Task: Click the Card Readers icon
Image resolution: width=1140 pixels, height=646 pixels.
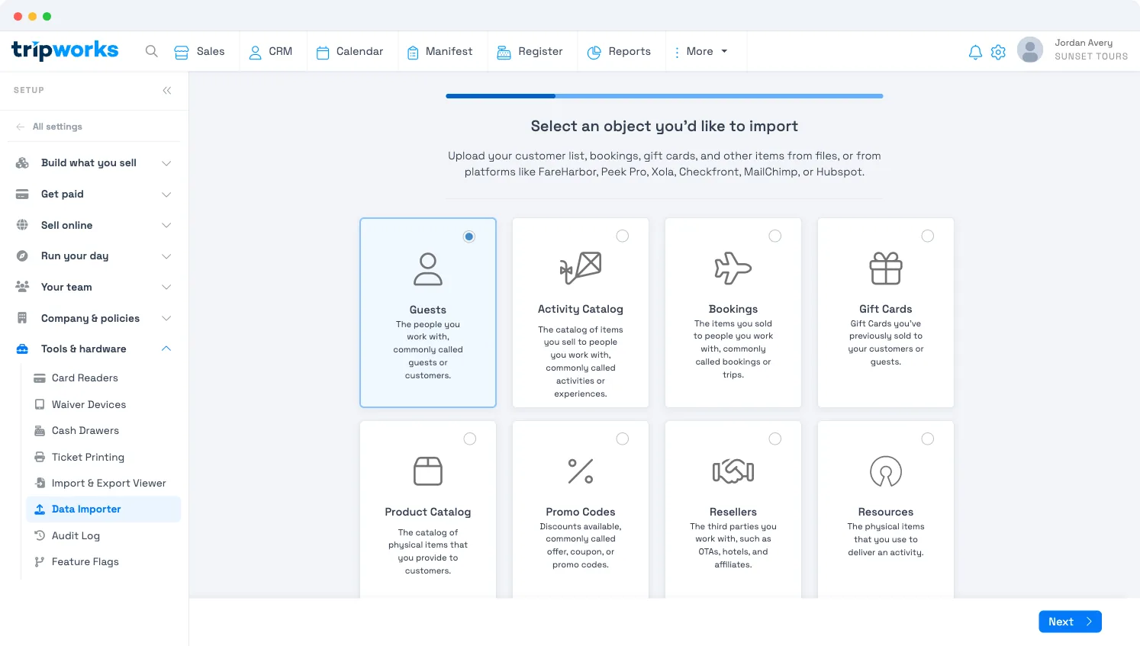Action: (40, 378)
